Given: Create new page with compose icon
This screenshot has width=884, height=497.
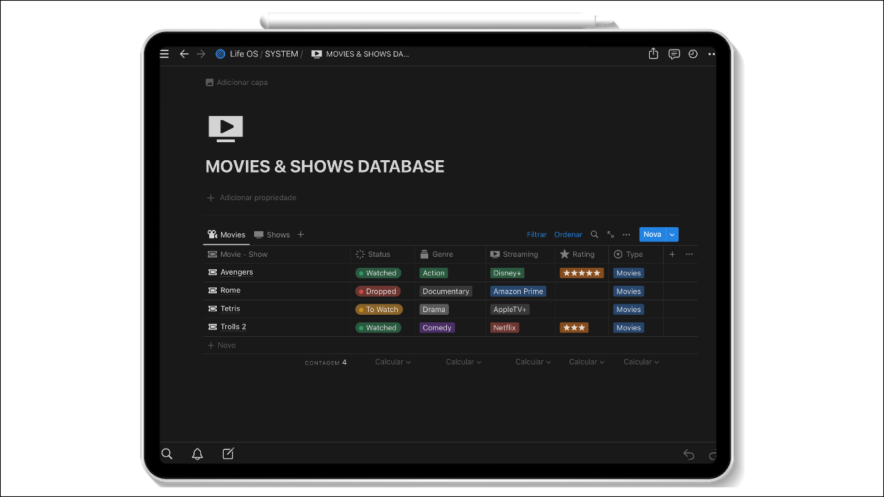Looking at the screenshot, I should pos(228,454).
